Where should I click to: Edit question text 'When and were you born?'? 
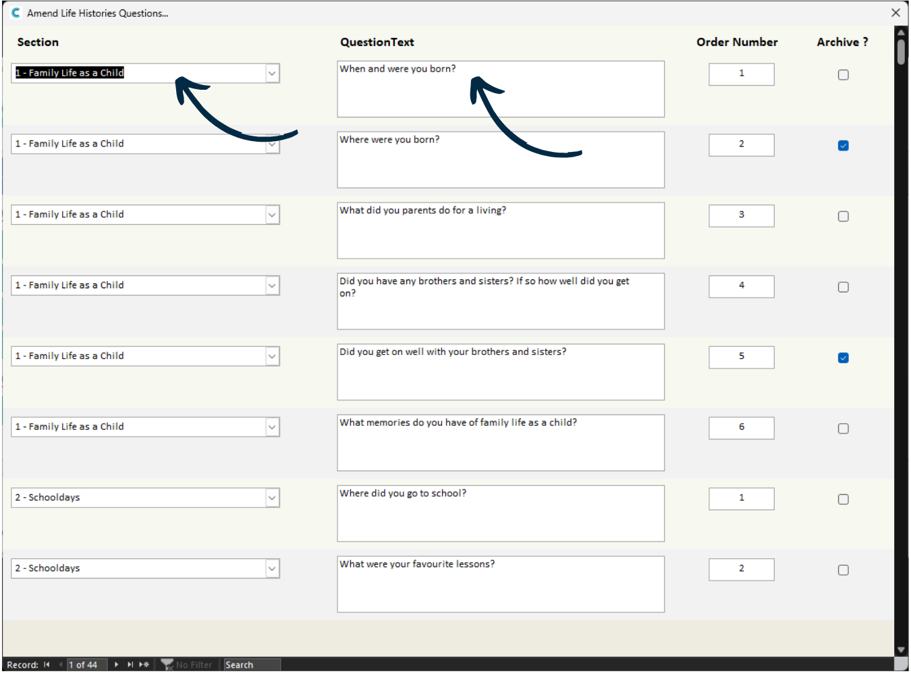pos(501,89)
